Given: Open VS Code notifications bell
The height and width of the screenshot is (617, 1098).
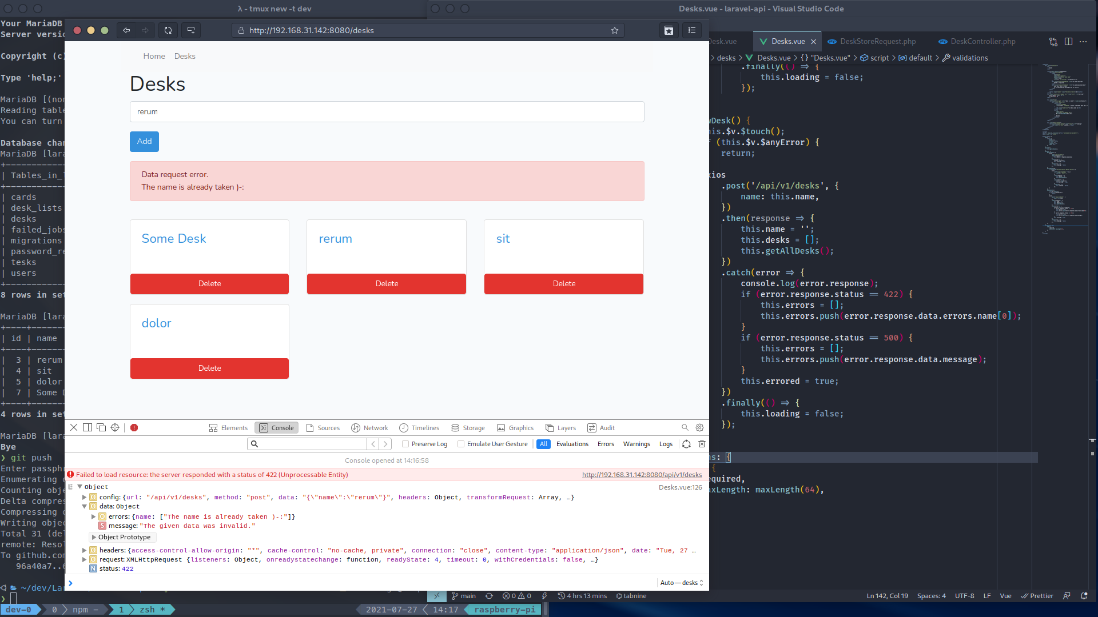Looking at the screenshot, I should [1084, 596].
